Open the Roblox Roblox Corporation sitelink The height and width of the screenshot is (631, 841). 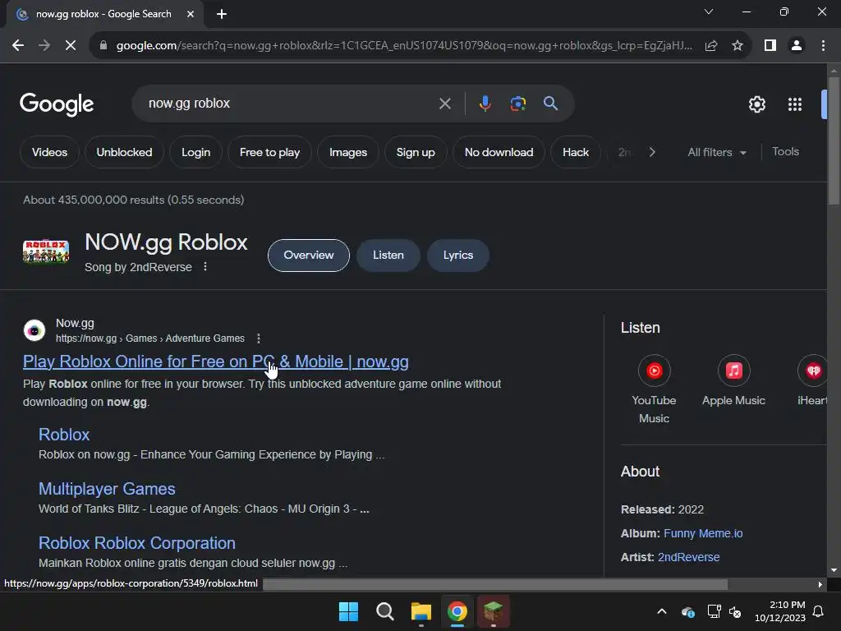[x=137, y=543]
